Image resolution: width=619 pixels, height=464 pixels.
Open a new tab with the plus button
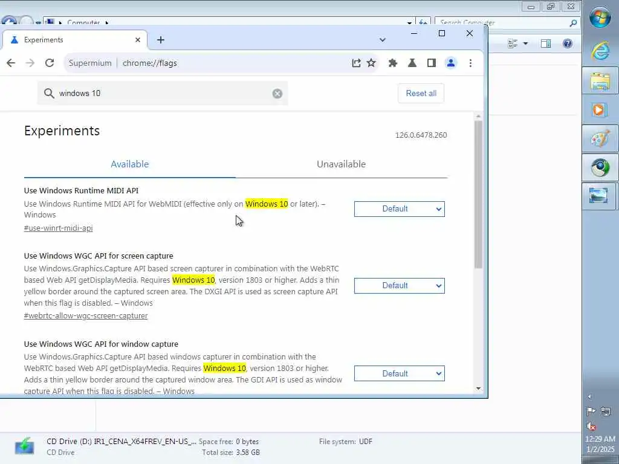click(x=161, y=40)
